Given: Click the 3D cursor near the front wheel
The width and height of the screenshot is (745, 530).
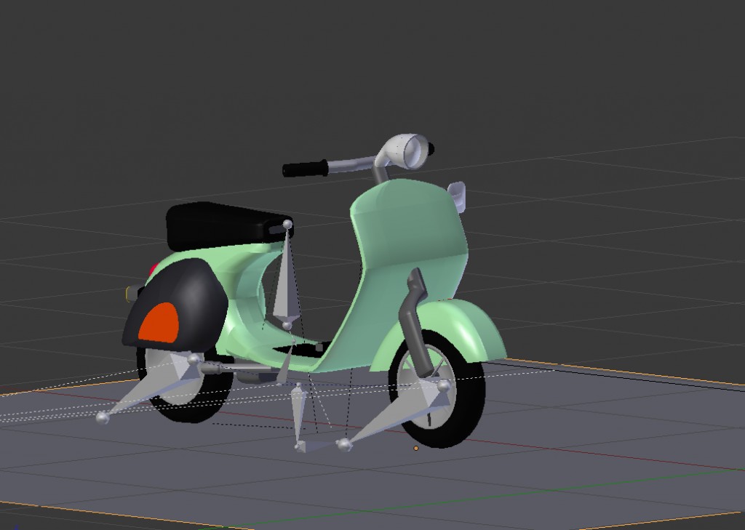Looking at the screenshot, I should pyautogui.click(x=416, y=449).
